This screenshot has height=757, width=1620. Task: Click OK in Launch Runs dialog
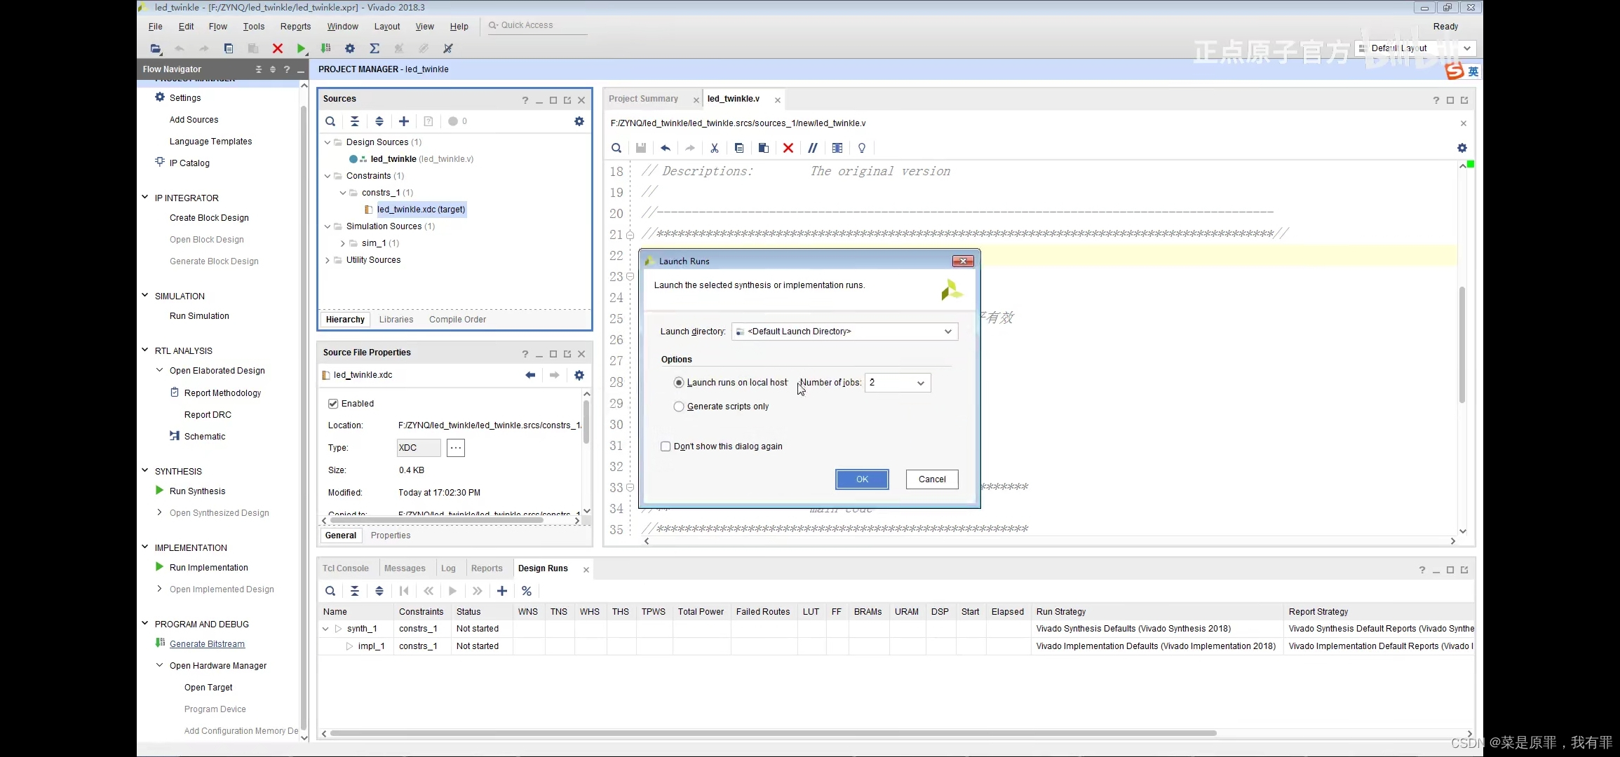tap(862, 479)
